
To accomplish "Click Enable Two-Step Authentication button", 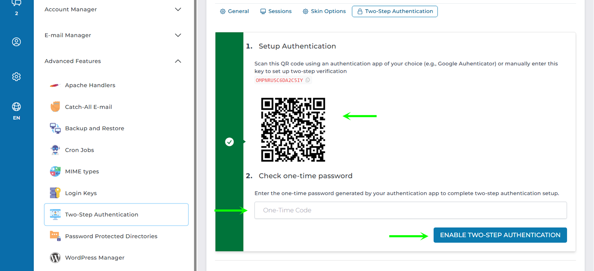I will point(500,235).
